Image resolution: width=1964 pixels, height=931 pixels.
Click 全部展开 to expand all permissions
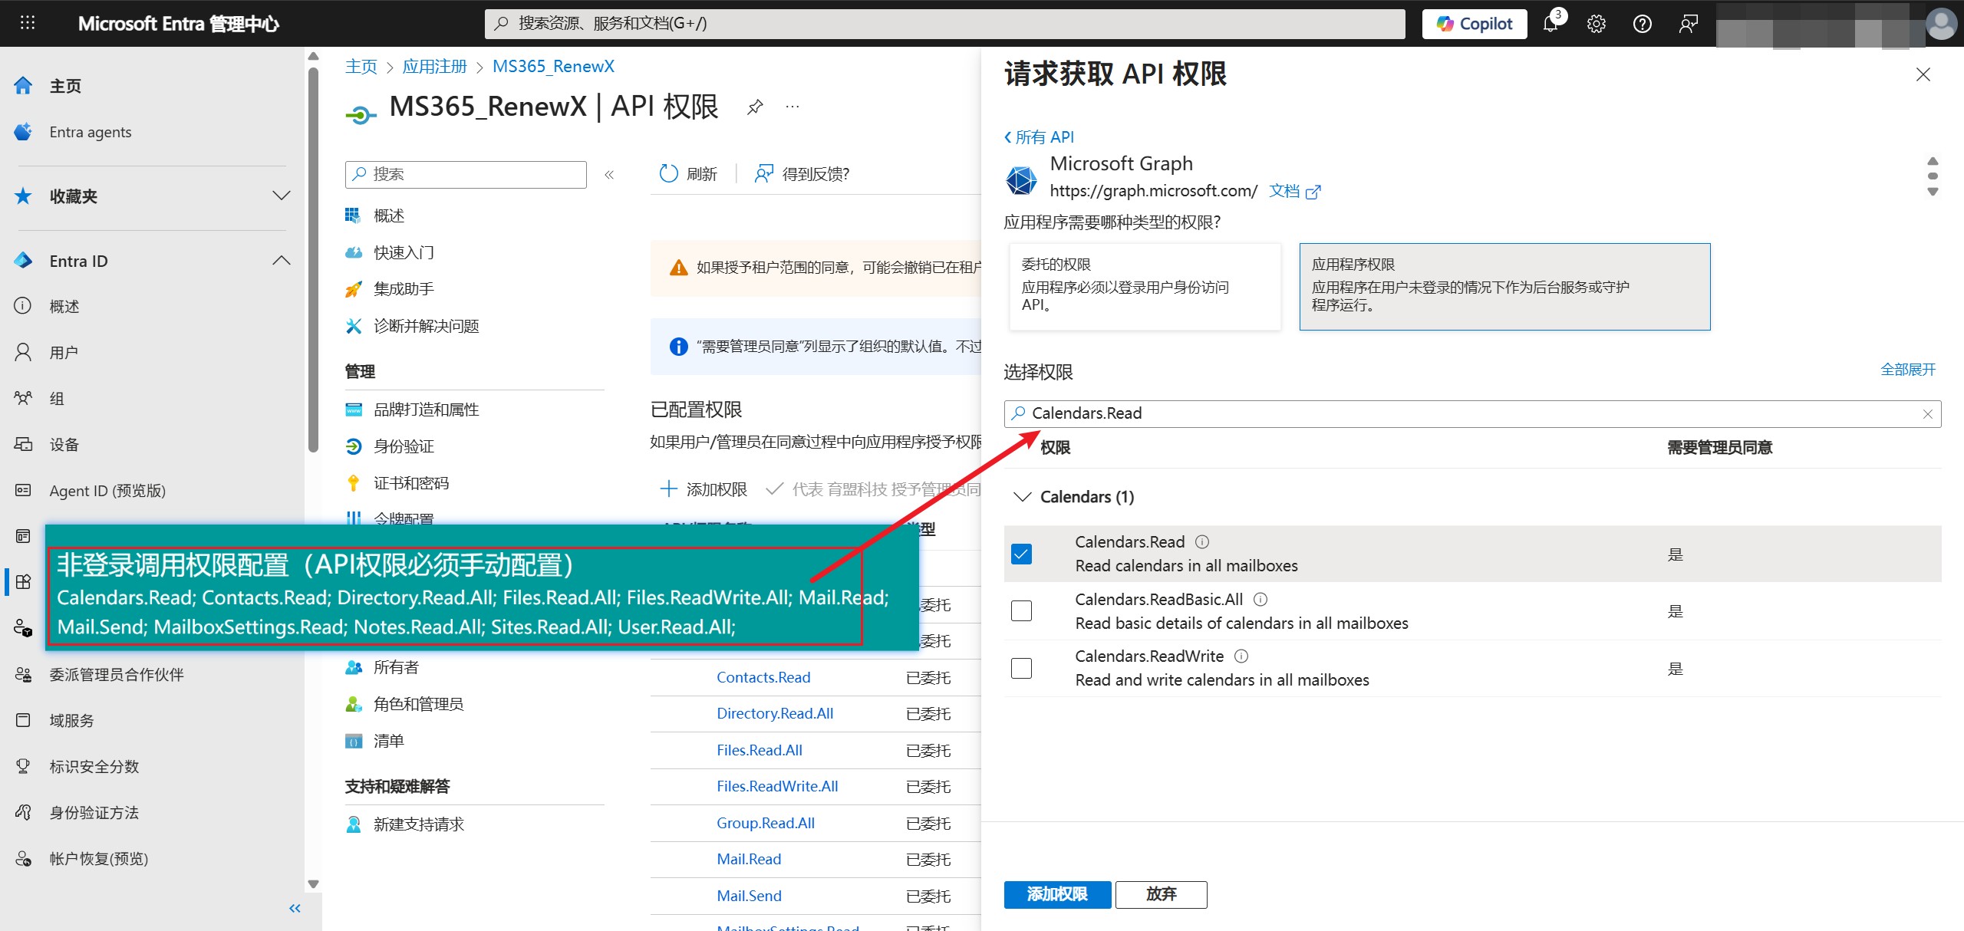point(1908,370)
